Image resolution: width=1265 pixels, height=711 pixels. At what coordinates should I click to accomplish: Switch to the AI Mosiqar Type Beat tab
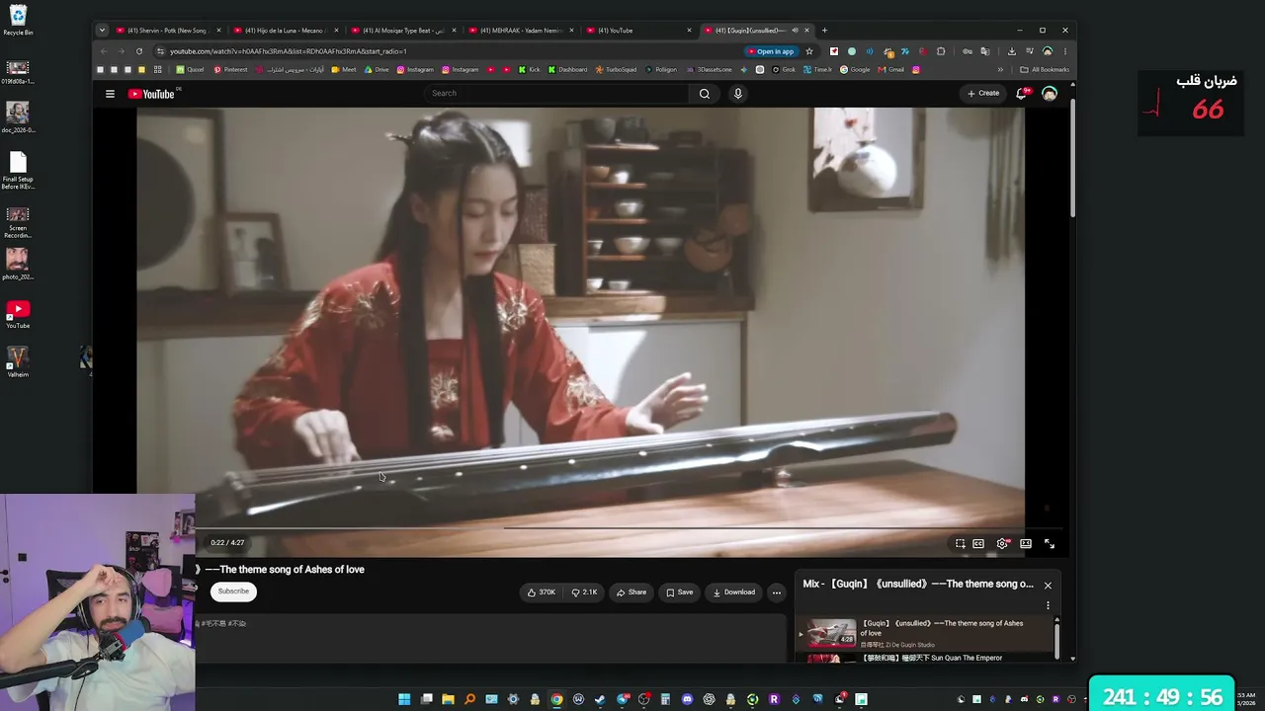404,31
